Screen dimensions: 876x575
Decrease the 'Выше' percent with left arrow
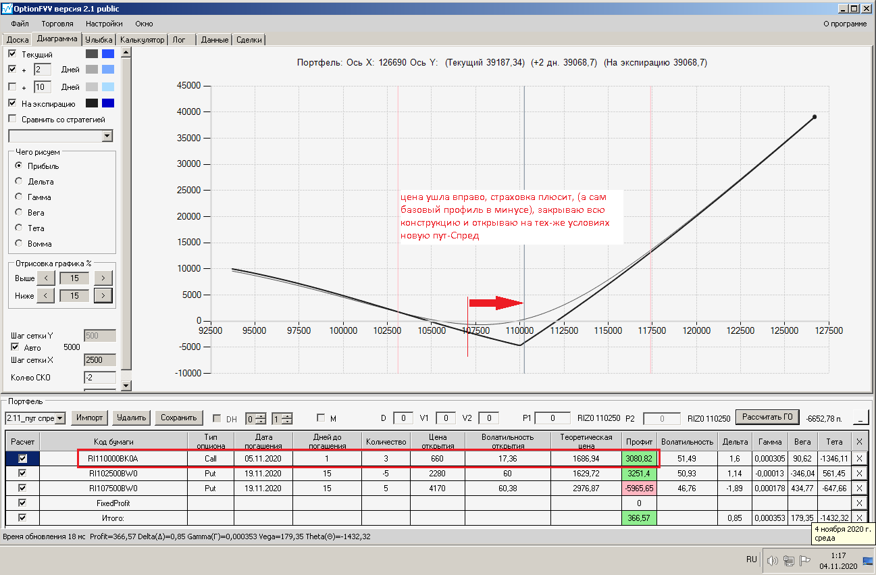[45, 278]
